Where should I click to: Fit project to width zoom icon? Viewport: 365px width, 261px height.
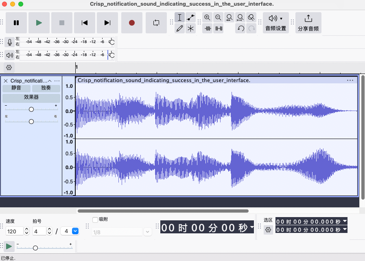tap(240, 17)
